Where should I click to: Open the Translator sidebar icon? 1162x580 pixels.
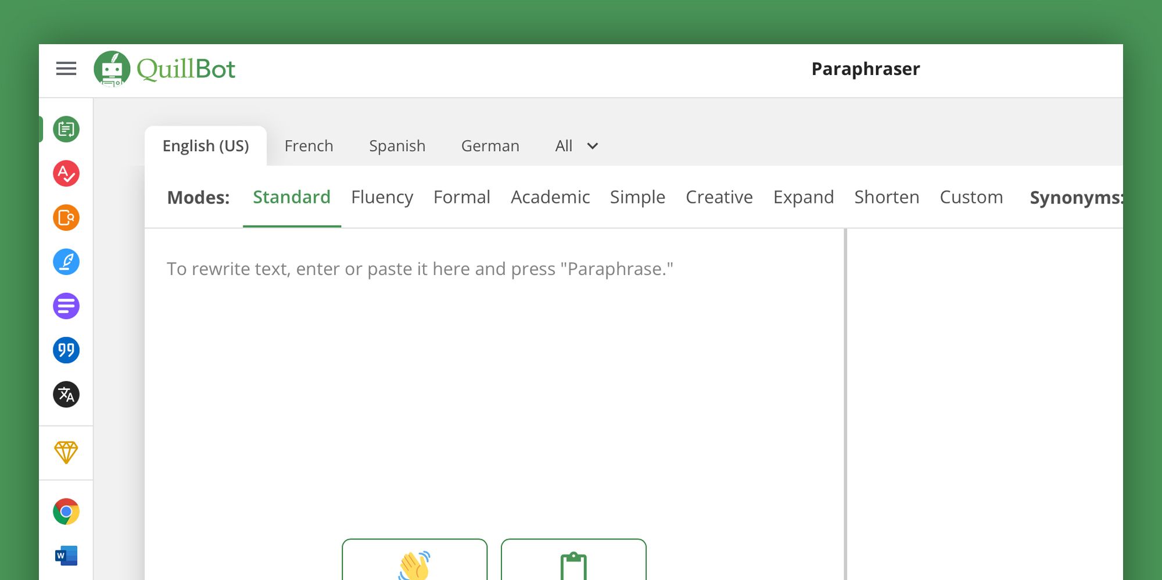click(66, 394)
